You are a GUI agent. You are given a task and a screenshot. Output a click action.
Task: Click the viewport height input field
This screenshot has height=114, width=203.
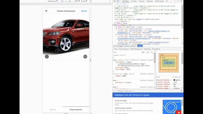click(x=70, y=1)
